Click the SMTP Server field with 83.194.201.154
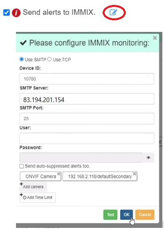Image resolution: width=165 pixels, height=231 pixels. [87, 99]
